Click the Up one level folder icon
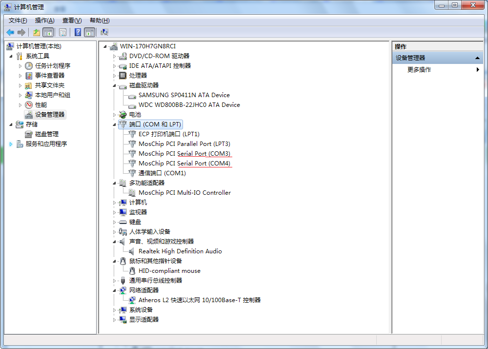Viewport: 488px width, 349px height. pos(36,32)
